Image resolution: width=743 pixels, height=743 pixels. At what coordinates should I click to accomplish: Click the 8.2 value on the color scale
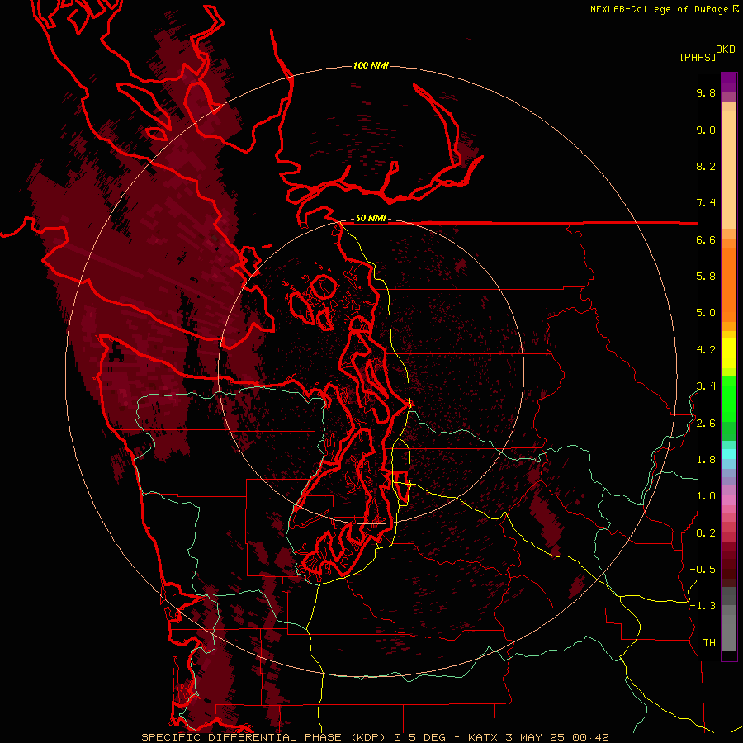pyautogui.click(x=706, y=166)
